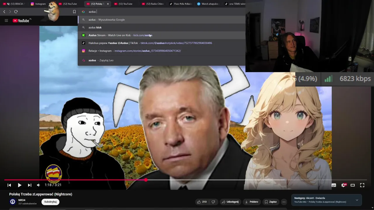Mute the video volume
This screenshot has height=210, width=374.
coord(39,185)
